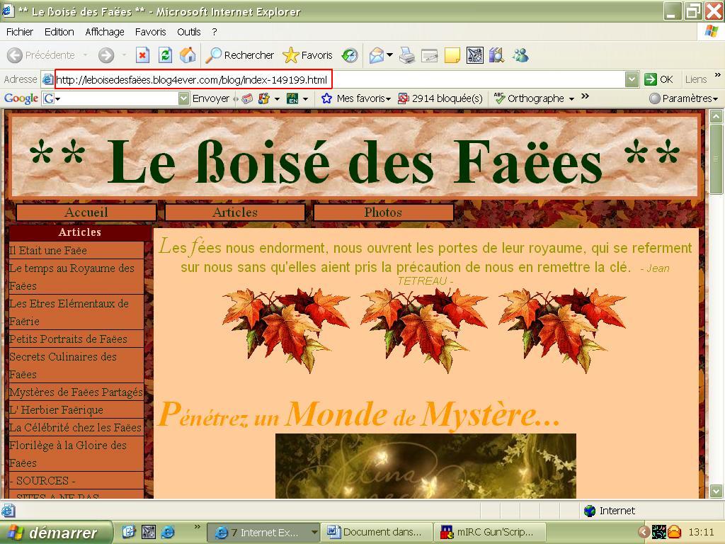Click the Stop loading icon
The width and height of the screenshot is (725, 544).
(142, 55)
